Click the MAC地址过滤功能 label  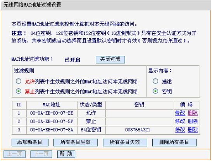32,59
